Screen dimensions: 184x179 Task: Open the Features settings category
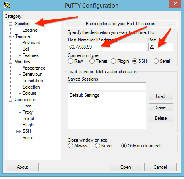coord(30,55)
